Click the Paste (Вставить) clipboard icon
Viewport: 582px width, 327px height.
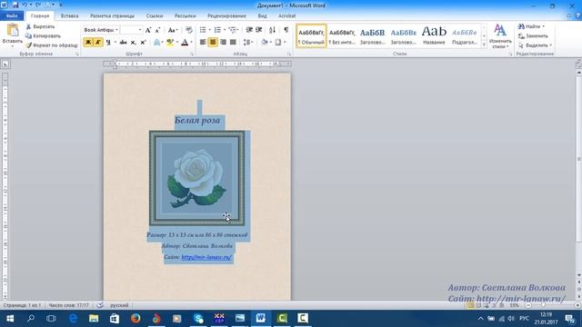(13, 30)
